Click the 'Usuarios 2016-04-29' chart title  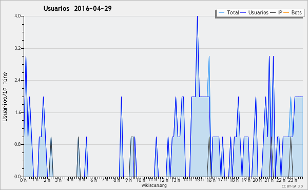pyautogui.click(x=78, y=9)
